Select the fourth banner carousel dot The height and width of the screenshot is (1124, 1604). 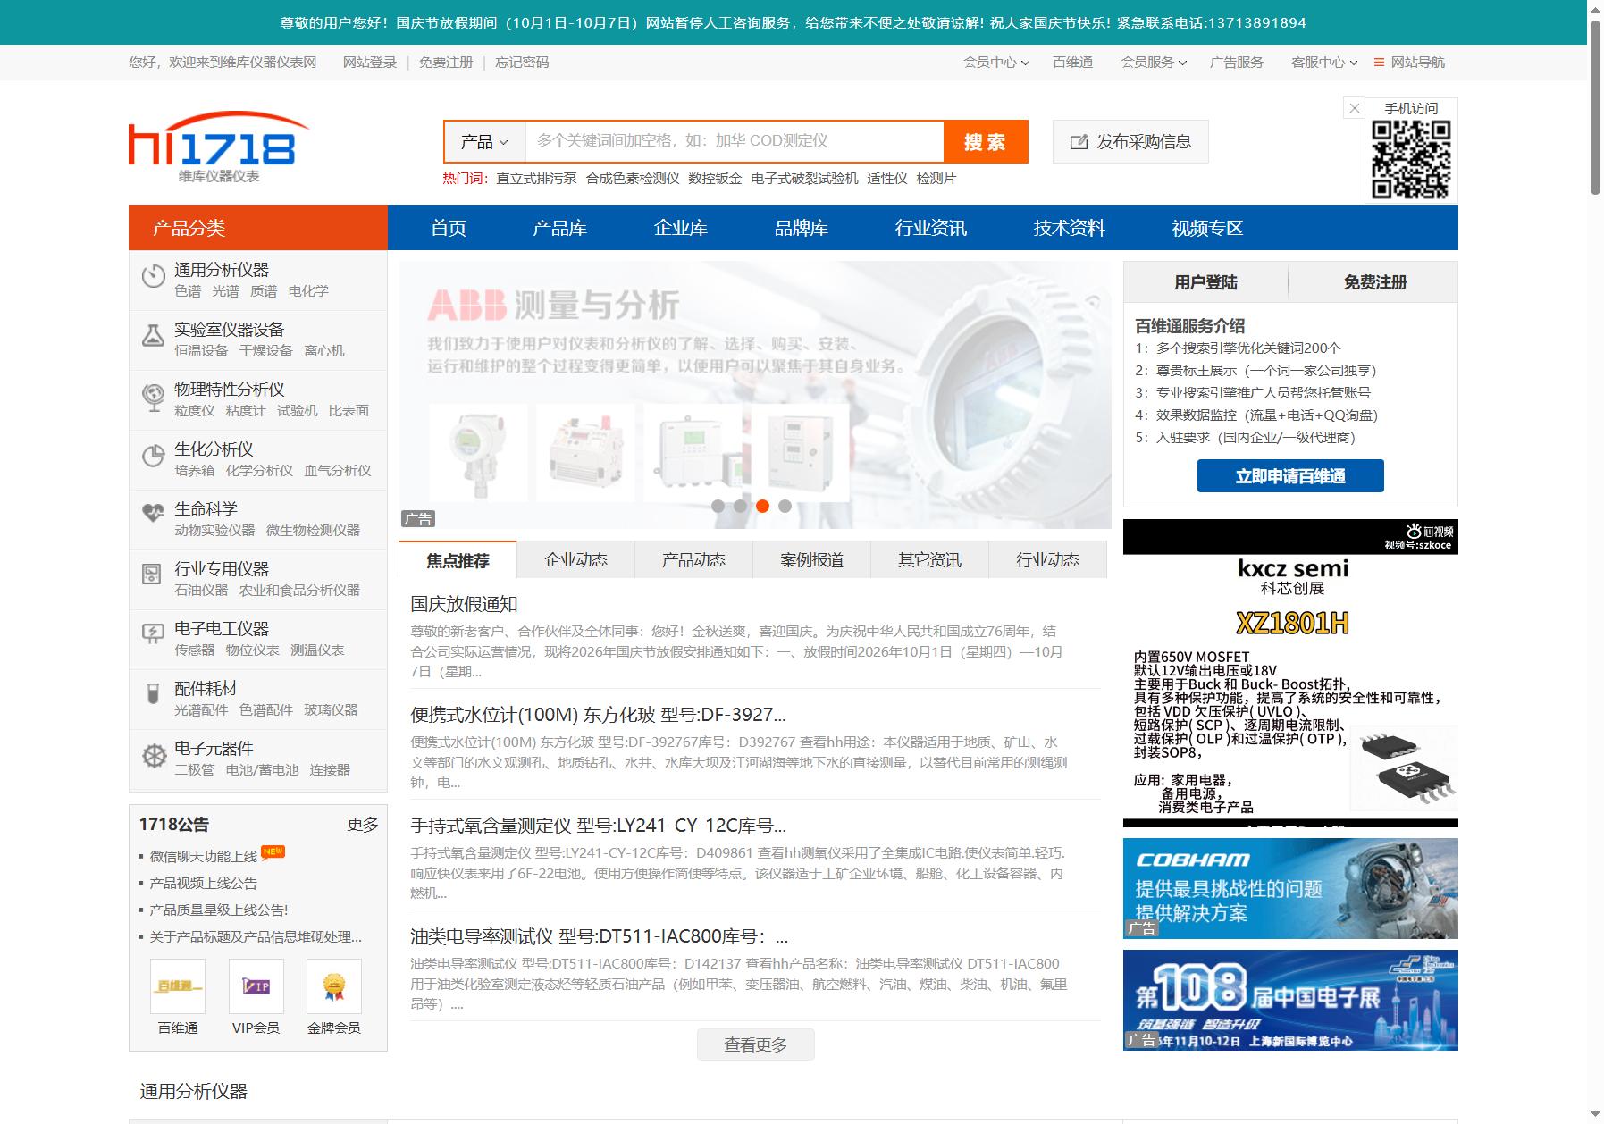(x=785, y=506)
